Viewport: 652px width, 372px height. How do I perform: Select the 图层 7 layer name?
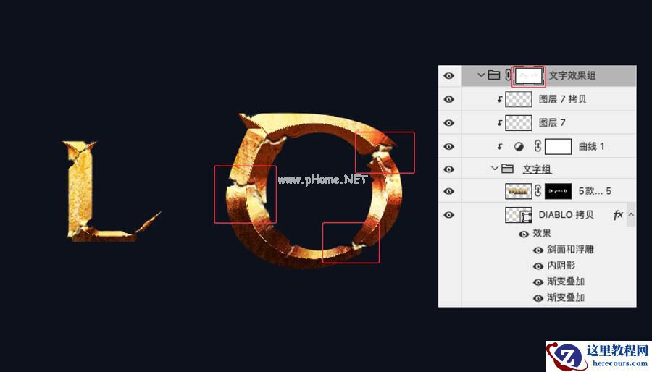click(552, 123)
